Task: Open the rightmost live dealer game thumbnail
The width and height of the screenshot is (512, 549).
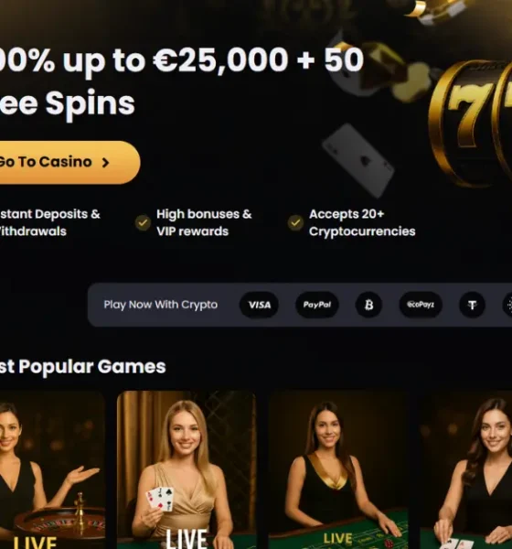Action: (x=465, y=470)
